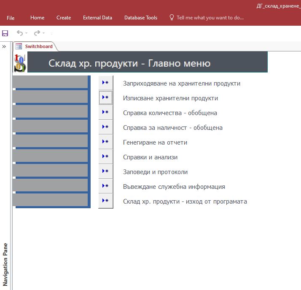301x290 pixels.
Task: Click button beside Изписване хранителни продукти
Action: pyautogui.click(x=105, y=97)
